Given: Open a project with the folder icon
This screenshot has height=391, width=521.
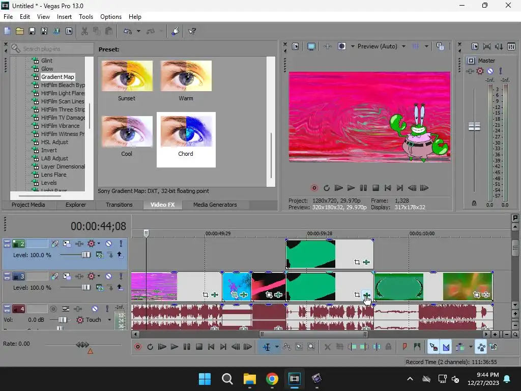Looking at the screenshot, I should (20, 31).
